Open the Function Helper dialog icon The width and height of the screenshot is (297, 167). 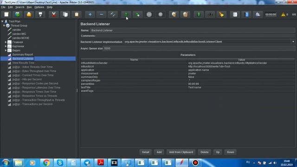click(x=235, y=14)
